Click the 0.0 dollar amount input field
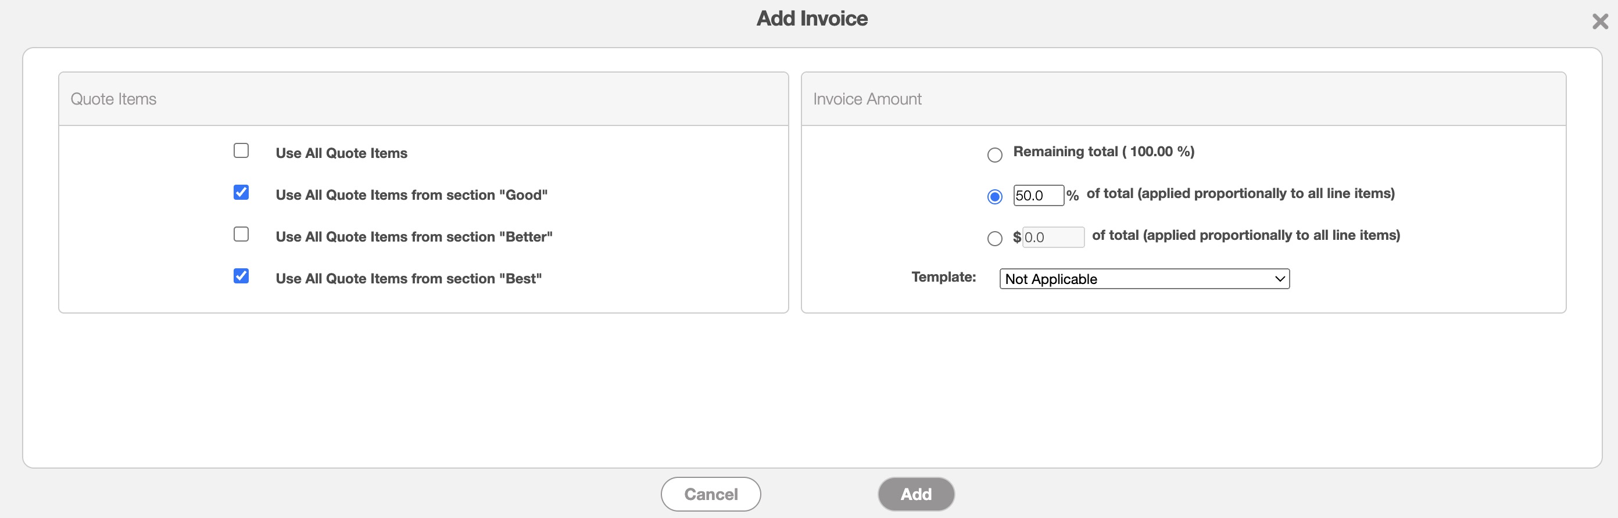1618x518 pixels. point(1053,238)
